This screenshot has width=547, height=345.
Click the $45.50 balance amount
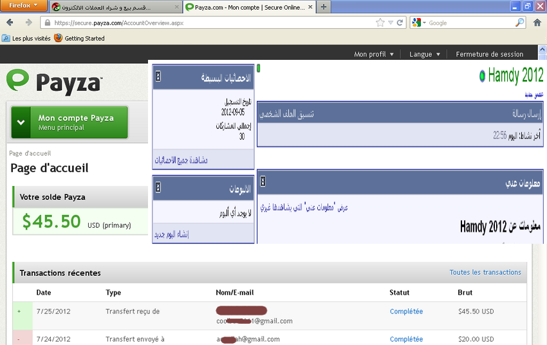51,221
